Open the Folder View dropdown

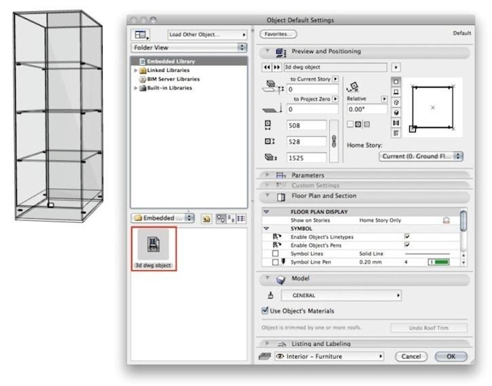coord(189,48)
